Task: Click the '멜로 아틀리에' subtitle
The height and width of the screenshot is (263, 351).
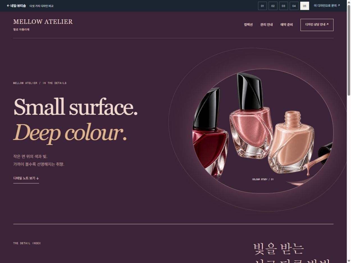Action: click(21, 29)
